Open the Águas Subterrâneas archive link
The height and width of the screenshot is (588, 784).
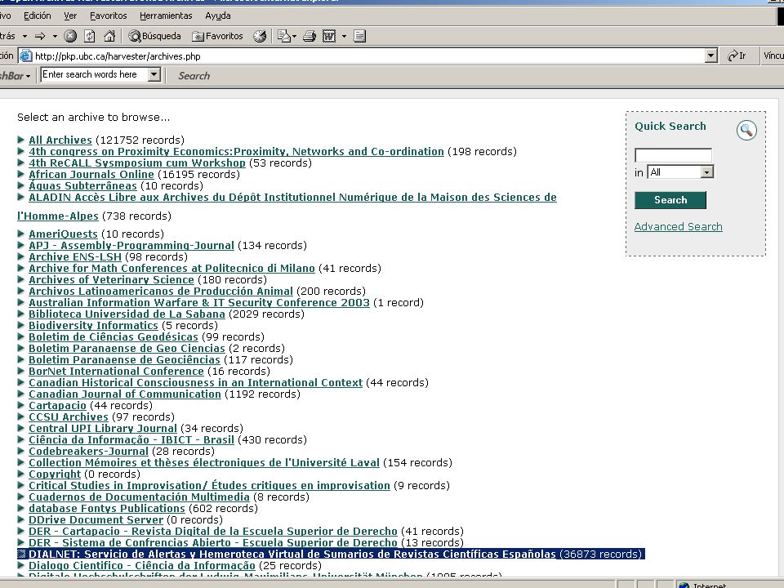point(82,186)
